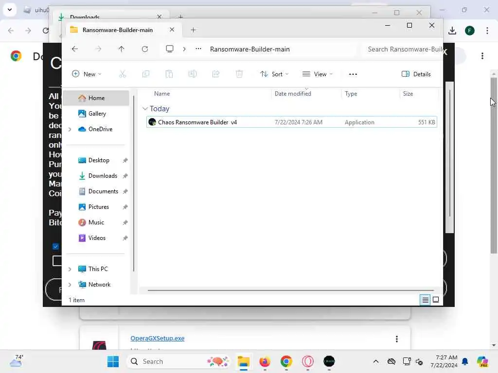Open the pinned Pictures folder
Image resolution: width=498 pixels, height=373 pixels.
click(x=98, y=207)
